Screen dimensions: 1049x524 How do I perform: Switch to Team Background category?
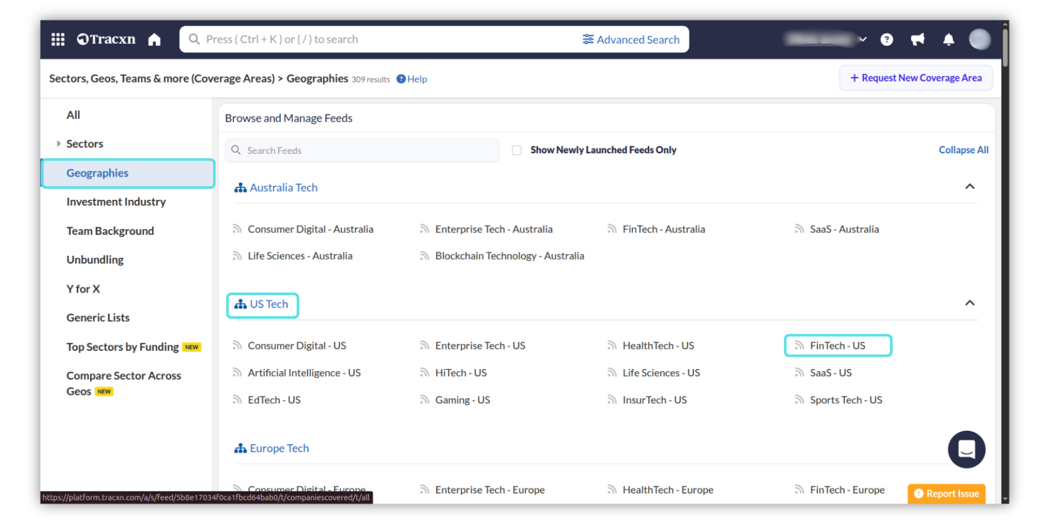tap(110, 231)
